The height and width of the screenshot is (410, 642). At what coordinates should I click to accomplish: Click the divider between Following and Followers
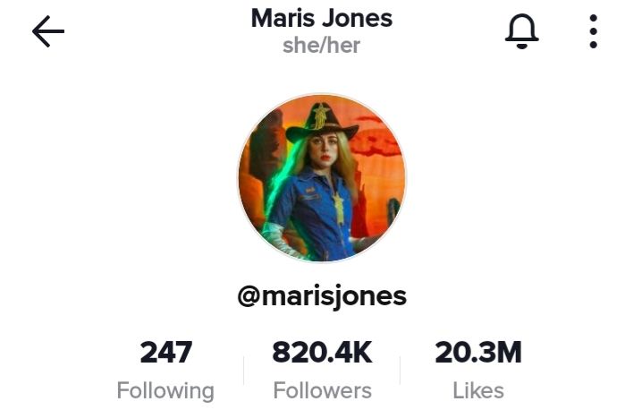pyautogui.click(x=243, y=371)
